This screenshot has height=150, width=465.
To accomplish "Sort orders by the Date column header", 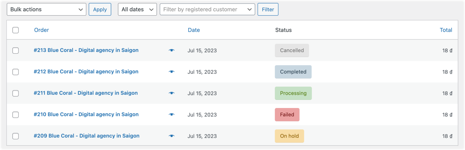I will tap(194, 30).
